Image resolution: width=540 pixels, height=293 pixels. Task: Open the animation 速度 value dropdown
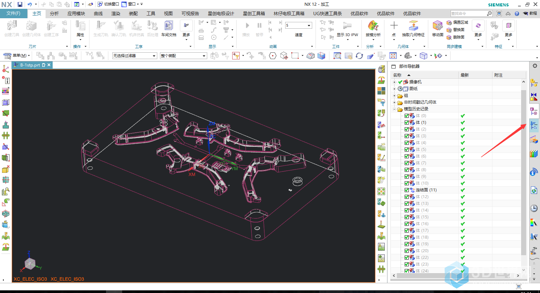click(309, 25)
